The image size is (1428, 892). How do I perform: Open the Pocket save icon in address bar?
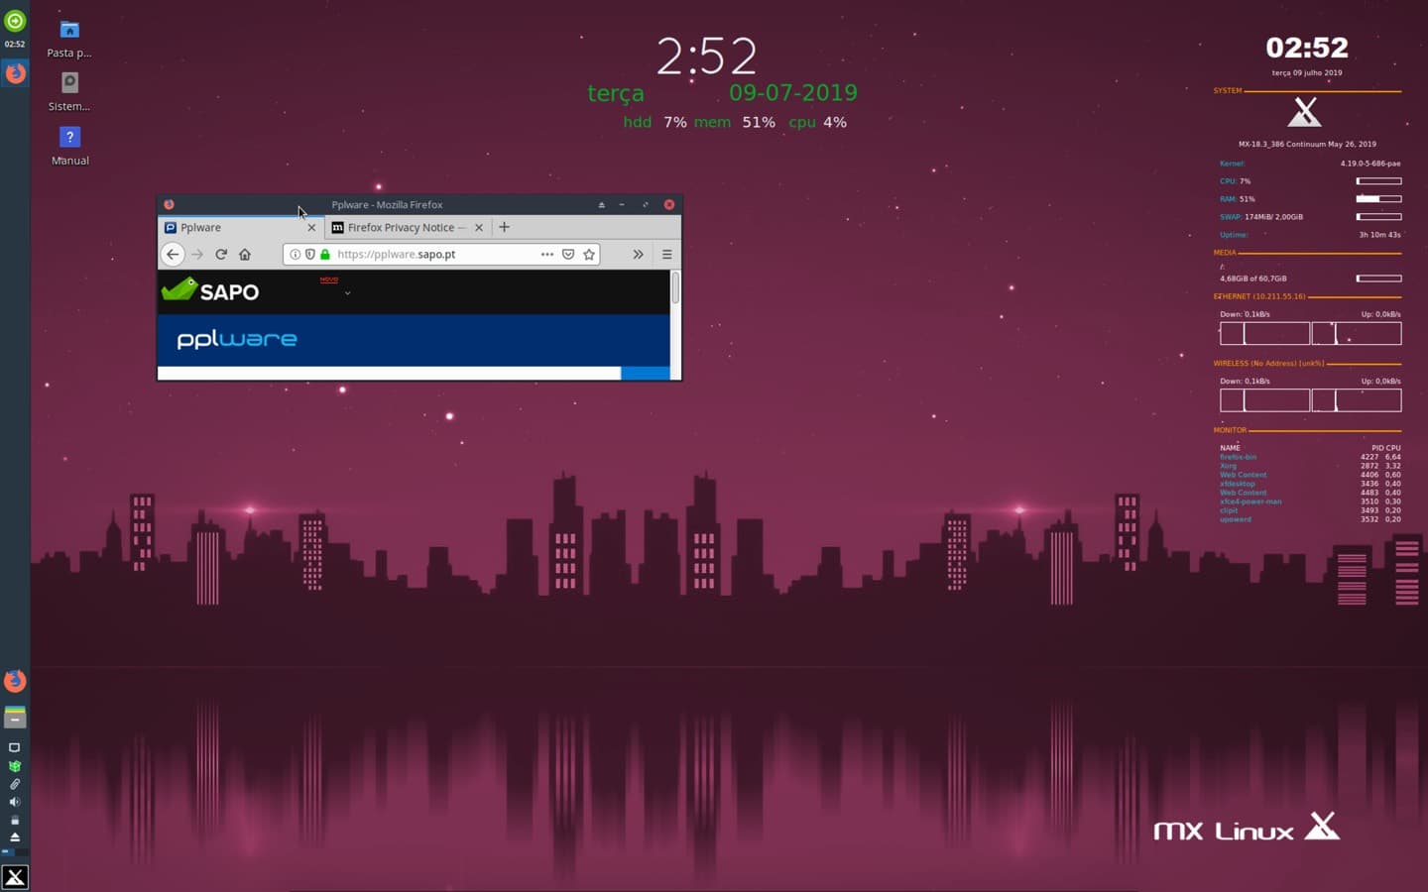(568, 254)
